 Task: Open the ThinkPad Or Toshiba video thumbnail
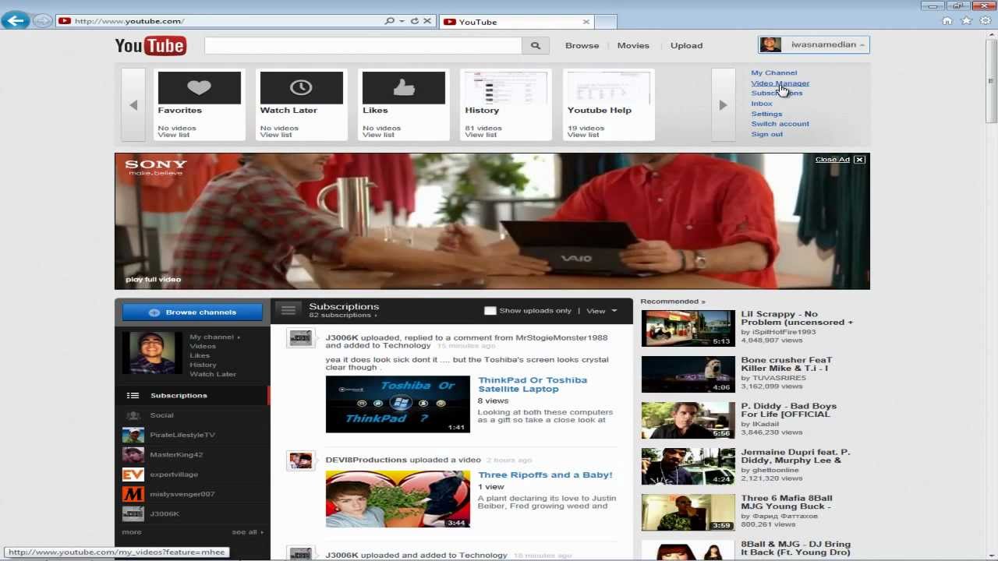pyautogui.click(x=398, y=404)
